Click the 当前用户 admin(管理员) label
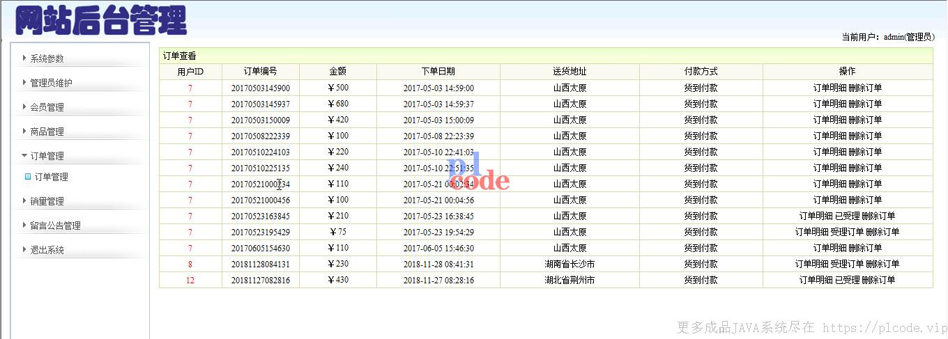Image resolution: width=948 pixels, height=339 pixels. (x=888, y=37)
